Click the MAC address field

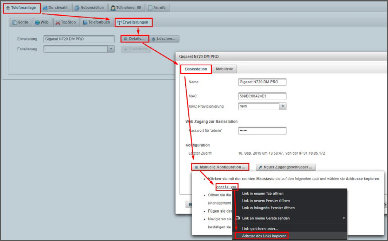click(x=262, y=96)
